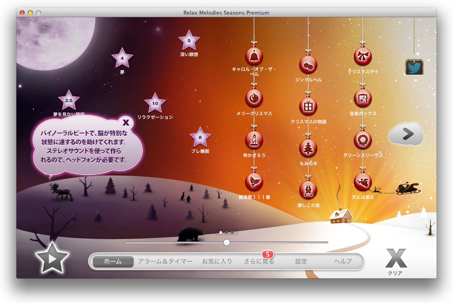The width and height of the screenshot is (453, 303).
Task: Select the プレ睡眠 star numbered 8
Action: (200, 137)
